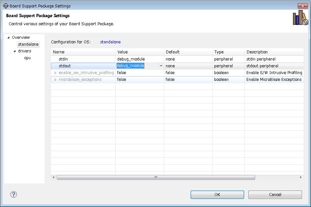Screen dimensions: 311x207
Task: Click the standalone OS configuration link
Action: coord(110,42)
